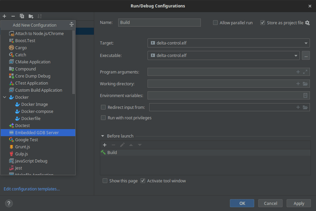Move the Build task down
This screenshot has height=211, width=316.
(x=139, y=145)
